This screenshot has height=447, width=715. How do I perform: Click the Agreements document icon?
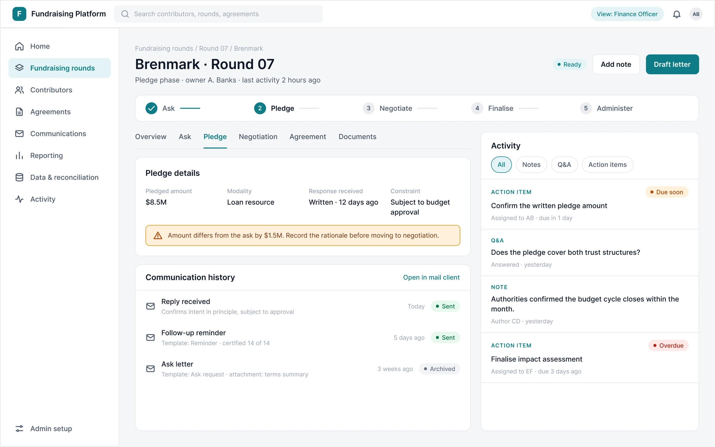coord(19,112)
